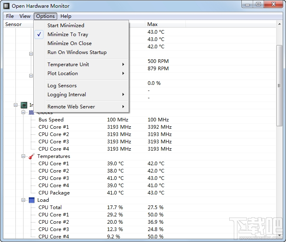
Task: Click the Temperatures group label
Action: [x=54, y=156]
